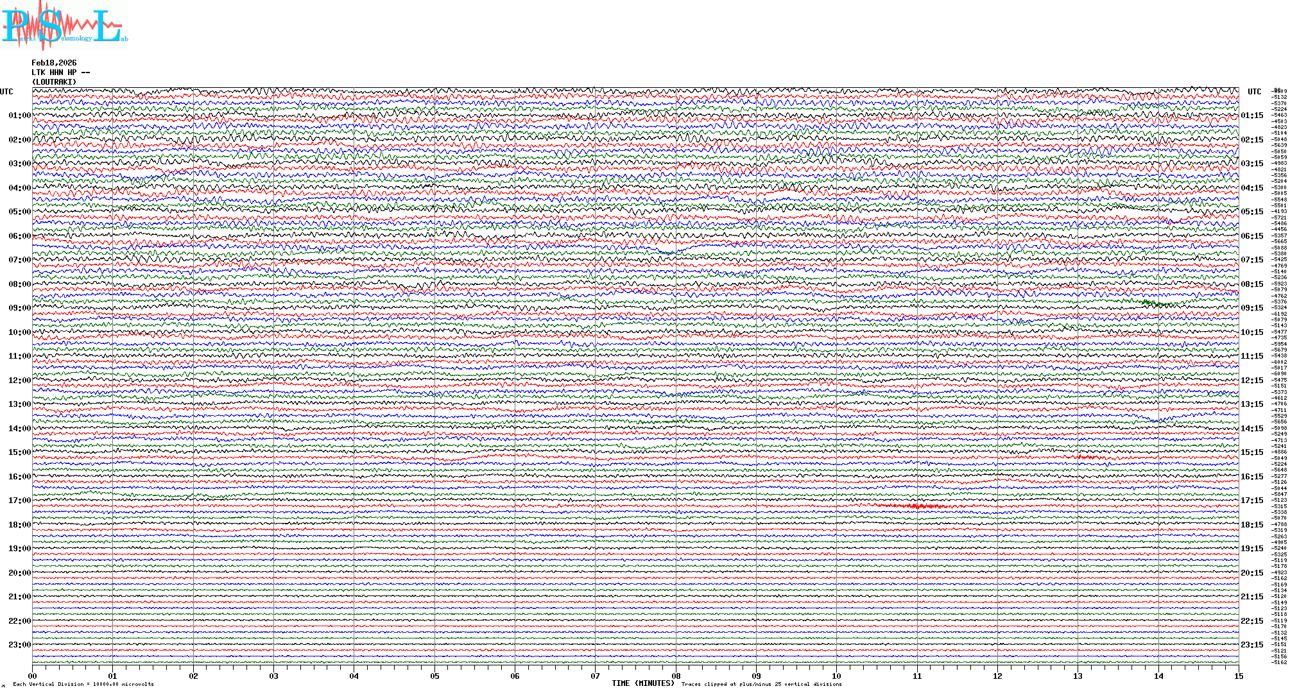Screen dimensions: 1290x693
Task: Select the 23:00 hour label on left axis
Action: click(x=19, y=645)
